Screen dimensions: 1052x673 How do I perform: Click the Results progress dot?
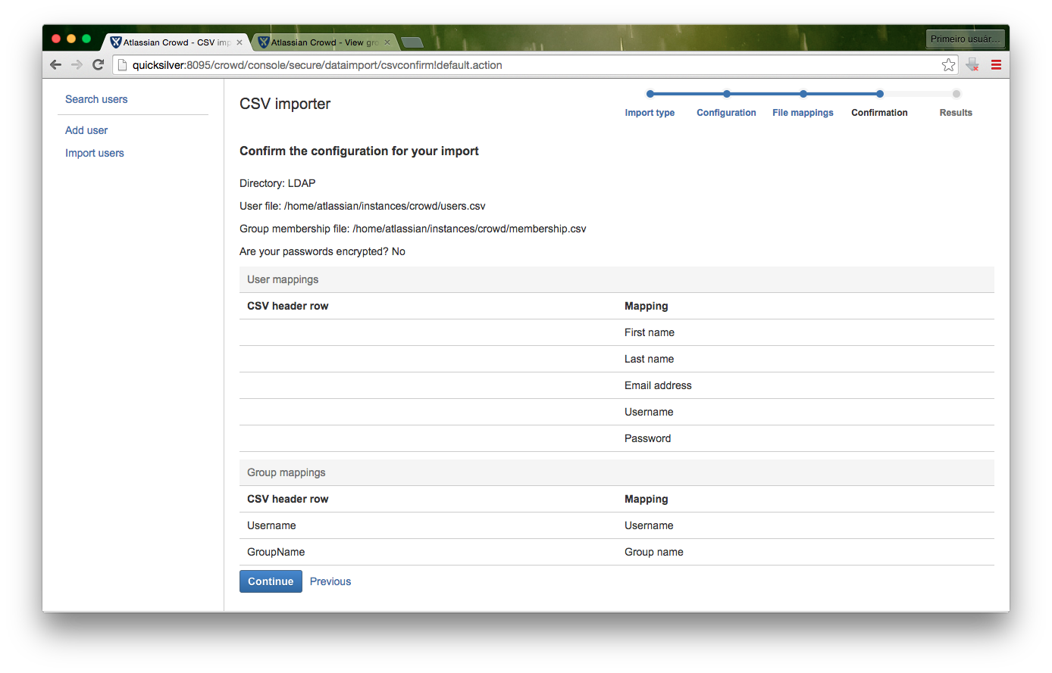pyautogui.click(x=957, y=94)
